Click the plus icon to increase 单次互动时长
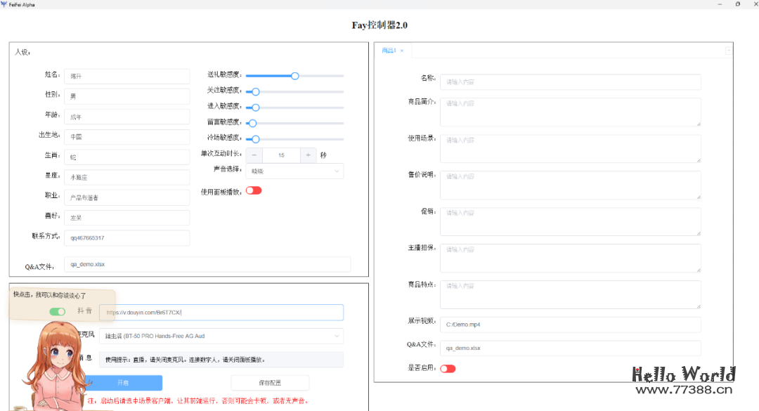The width and height of the screenshot is (759, 411). click(308, 155)
